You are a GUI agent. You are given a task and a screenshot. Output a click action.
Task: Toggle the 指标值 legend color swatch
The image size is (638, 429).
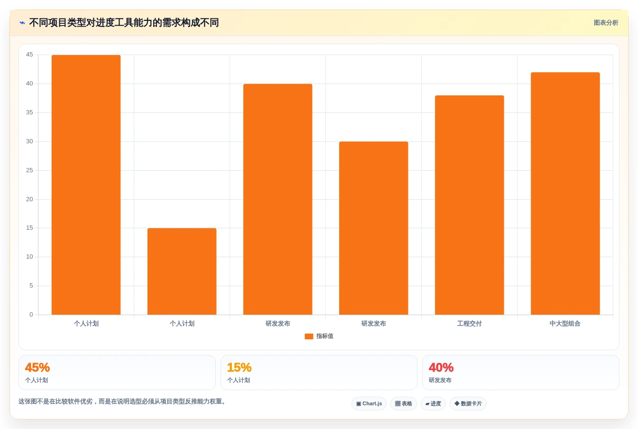pos(309,336)
